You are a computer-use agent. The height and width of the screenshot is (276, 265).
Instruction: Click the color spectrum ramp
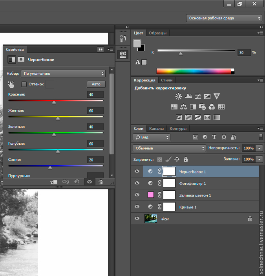196,71
